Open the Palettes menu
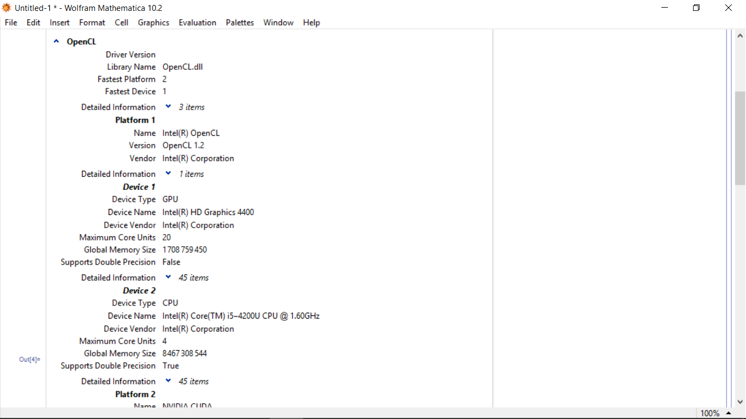The image size is (746, 419). tap(240, 22)
